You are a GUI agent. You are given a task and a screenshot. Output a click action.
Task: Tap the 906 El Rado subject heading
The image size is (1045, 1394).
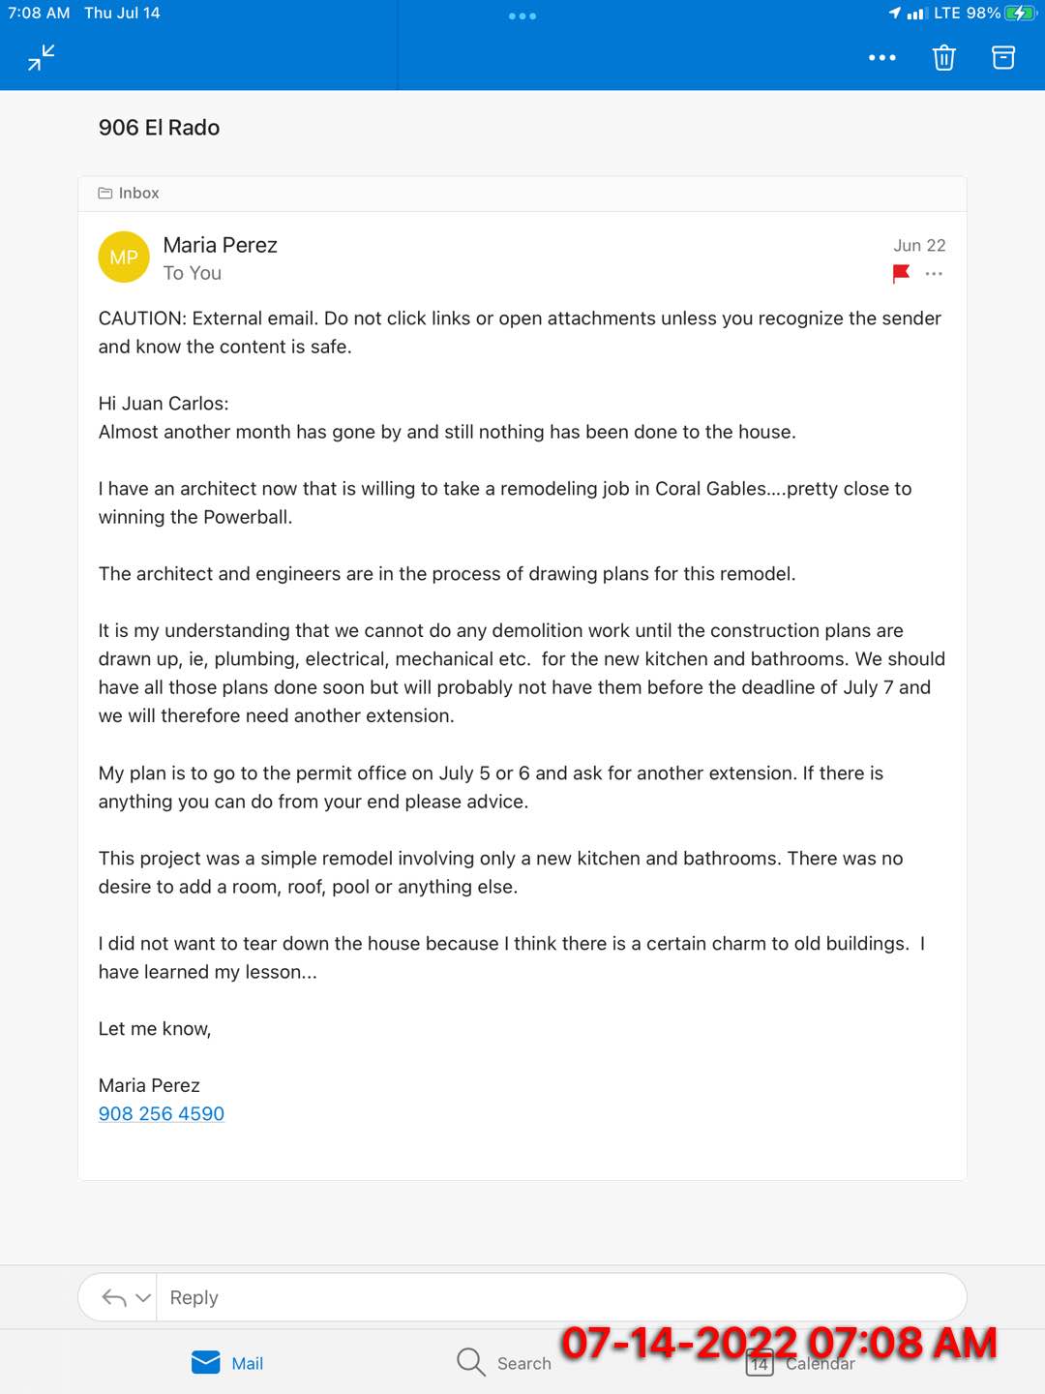tap(160, 128)
